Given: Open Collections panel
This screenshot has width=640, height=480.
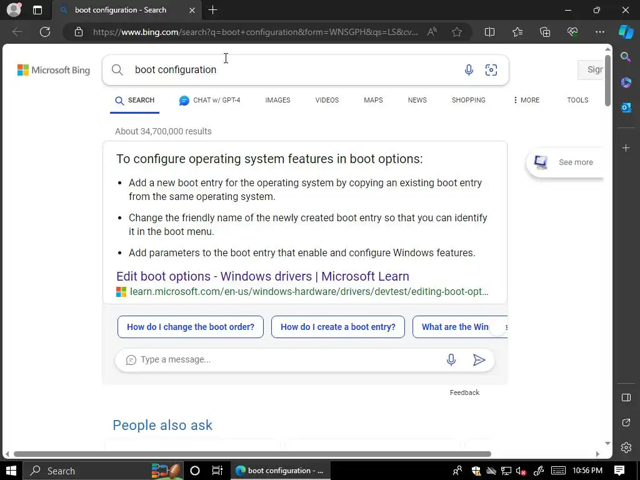Looking at the screenshot, I should tap(545, 32).
